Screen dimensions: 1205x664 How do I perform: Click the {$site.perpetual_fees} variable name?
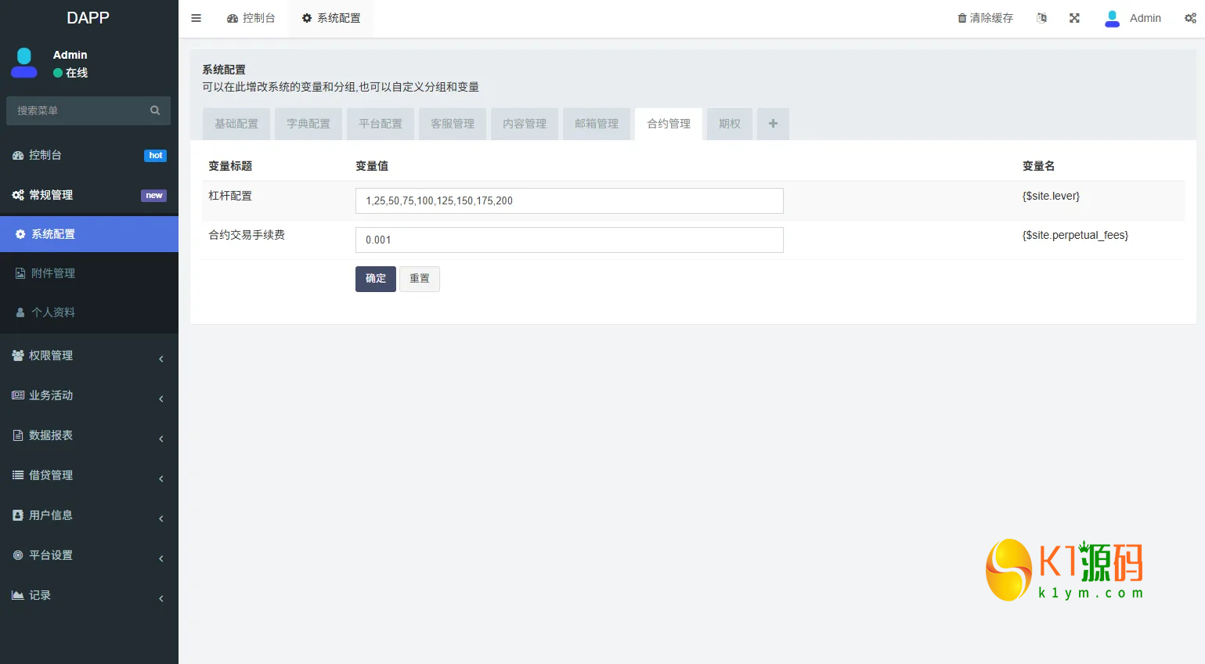(x=1075, y=235)
